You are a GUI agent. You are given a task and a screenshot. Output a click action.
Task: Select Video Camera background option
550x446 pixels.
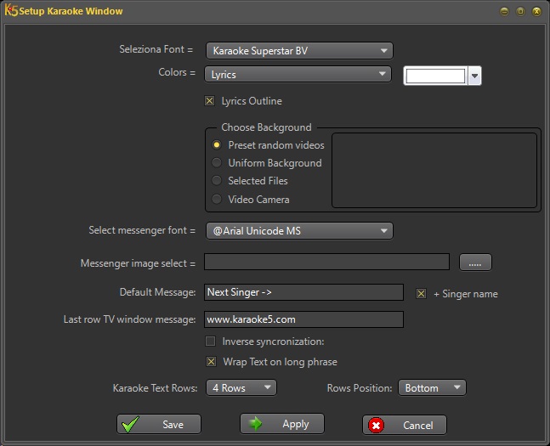click(217, 200)
